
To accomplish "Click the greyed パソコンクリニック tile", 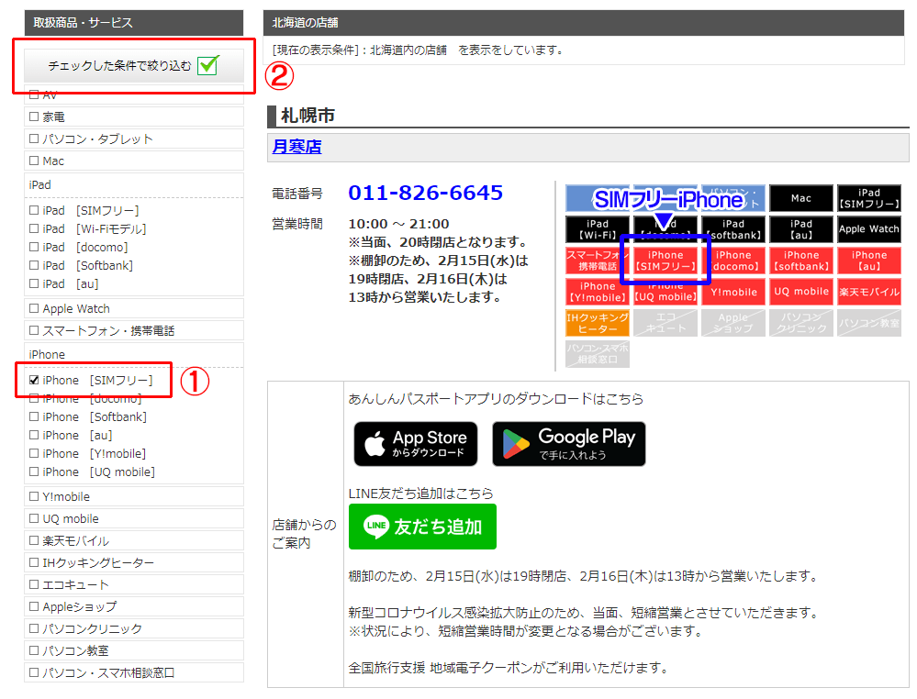I will tap(800, 323).
